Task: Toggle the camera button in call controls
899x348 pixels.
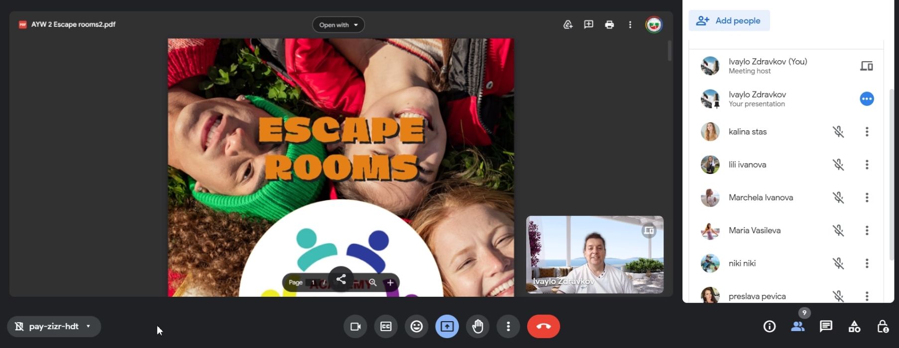Action: coord(355,327)
